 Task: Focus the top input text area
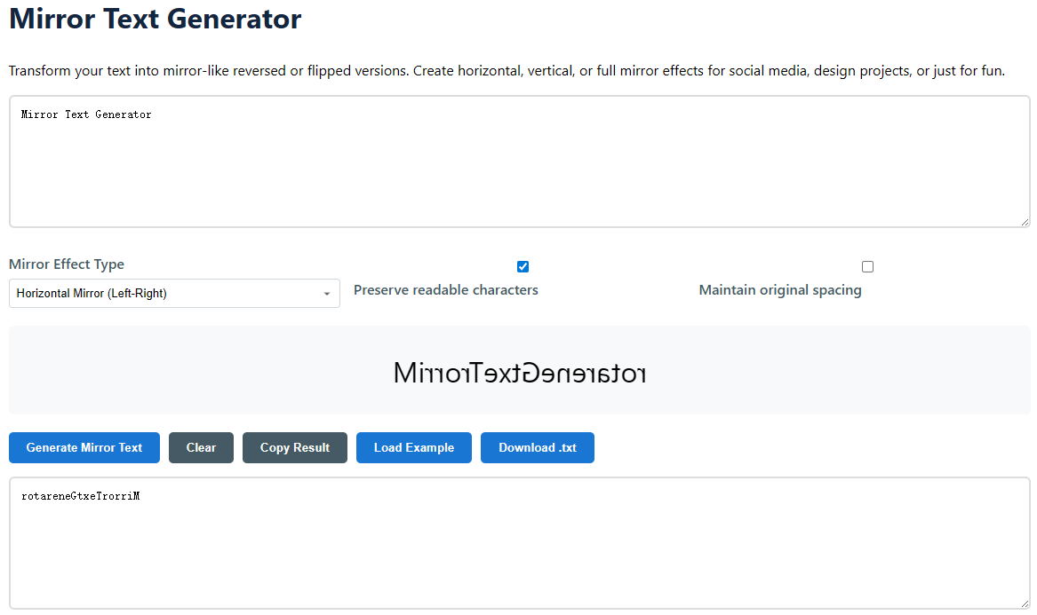click(x=519, y=169)
